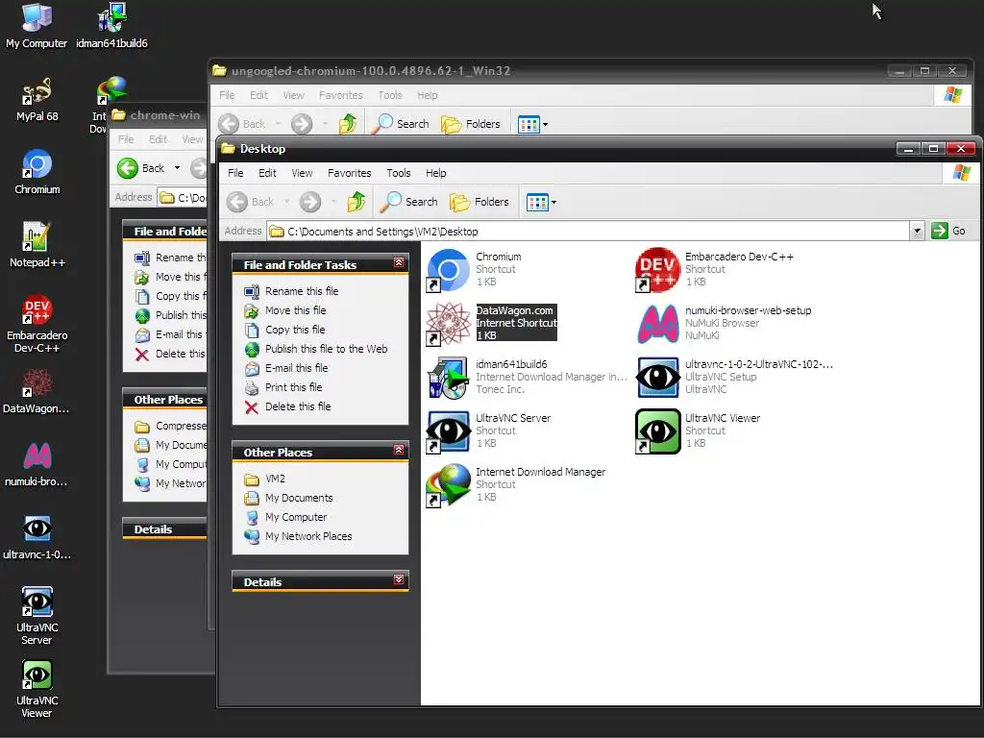Click idman641build6 icon on the desktop

tap(111, 26)
